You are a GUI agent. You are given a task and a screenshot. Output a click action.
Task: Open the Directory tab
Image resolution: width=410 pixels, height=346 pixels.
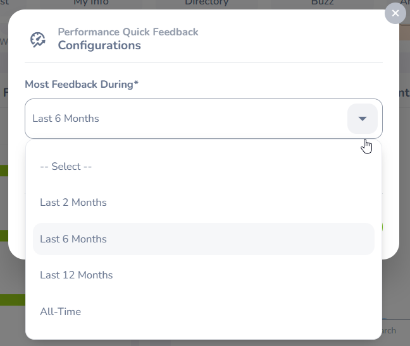(206, 3)
